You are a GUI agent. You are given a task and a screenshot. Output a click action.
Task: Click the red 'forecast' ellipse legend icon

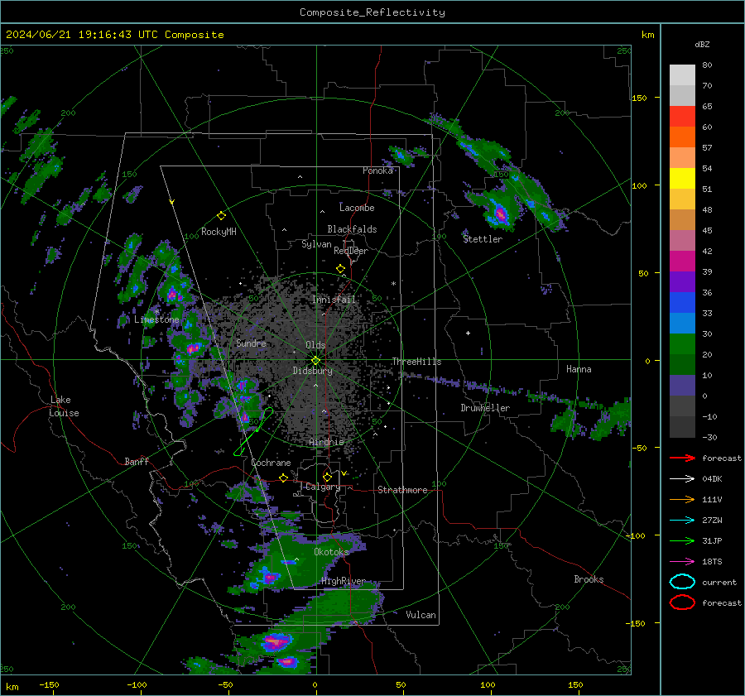click(682, 602)
